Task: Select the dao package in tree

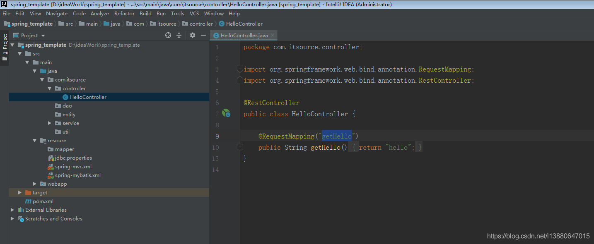Action: (67, 106)
